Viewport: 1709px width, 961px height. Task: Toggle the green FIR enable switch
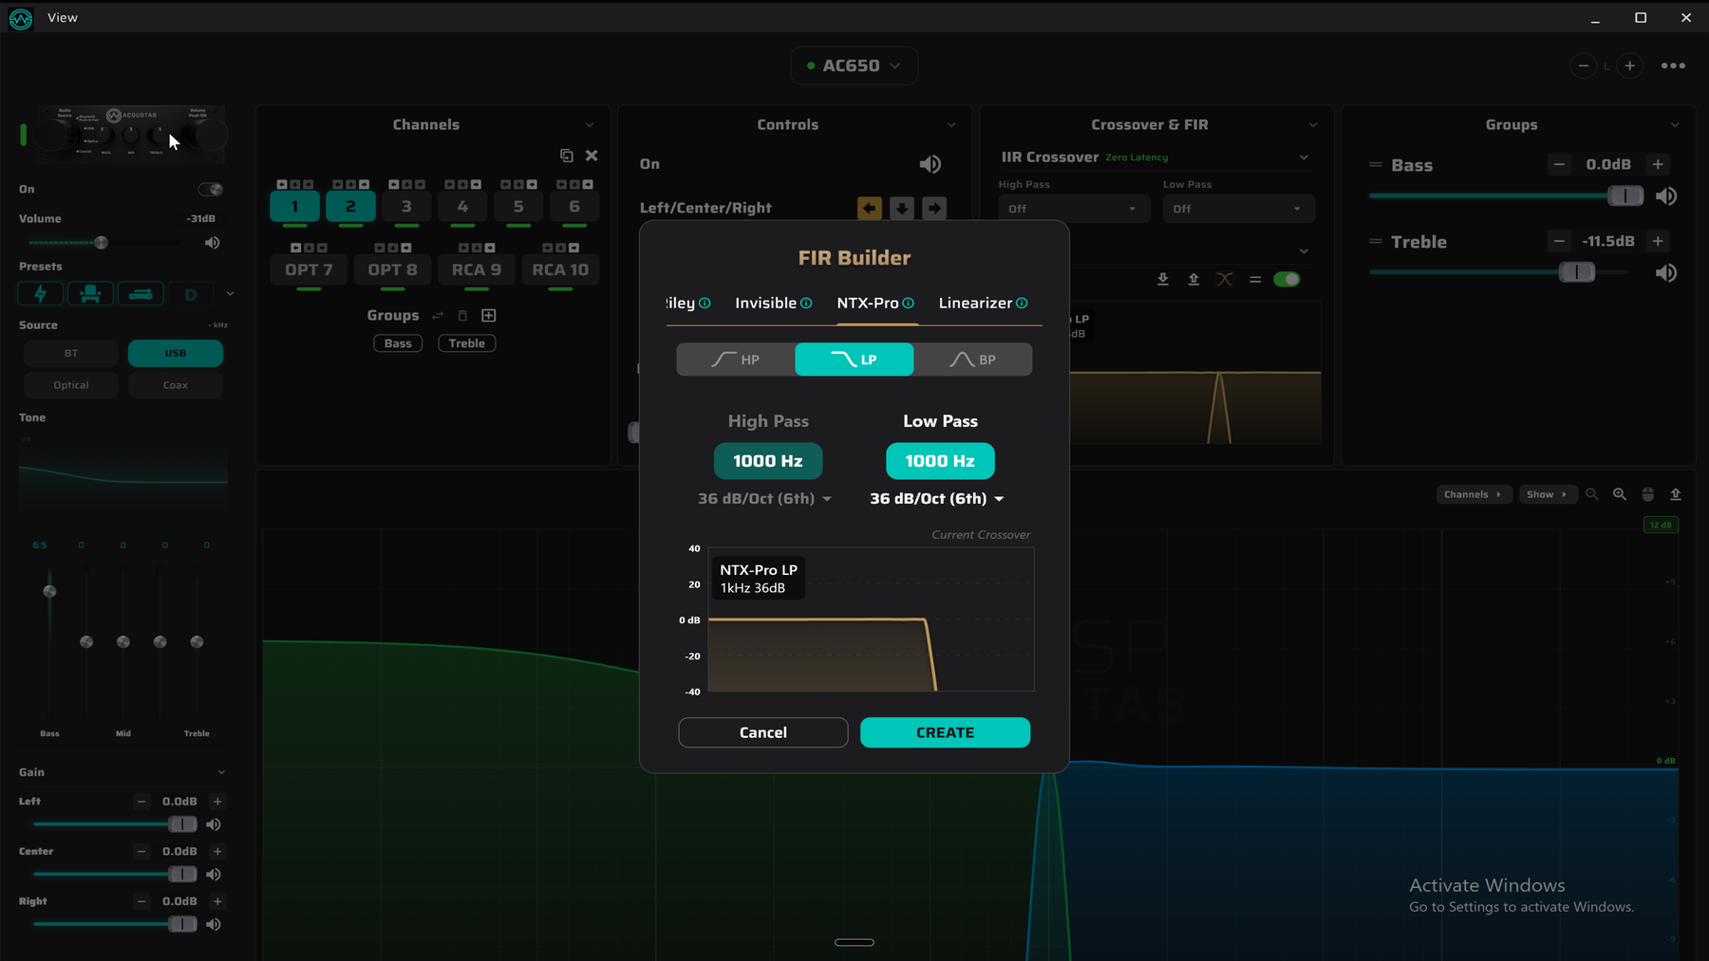pos(1286,279)
